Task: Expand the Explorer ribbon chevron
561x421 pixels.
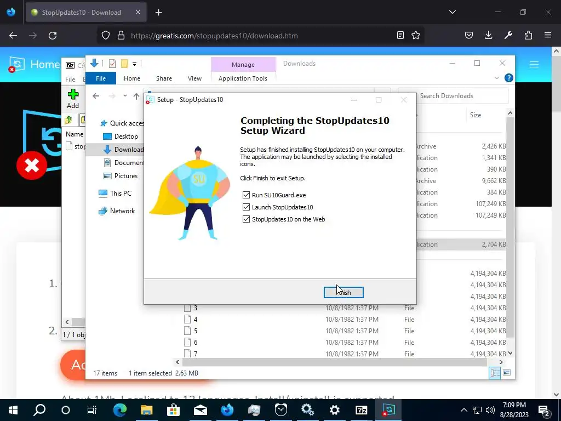Action: (x=496, y=78)
